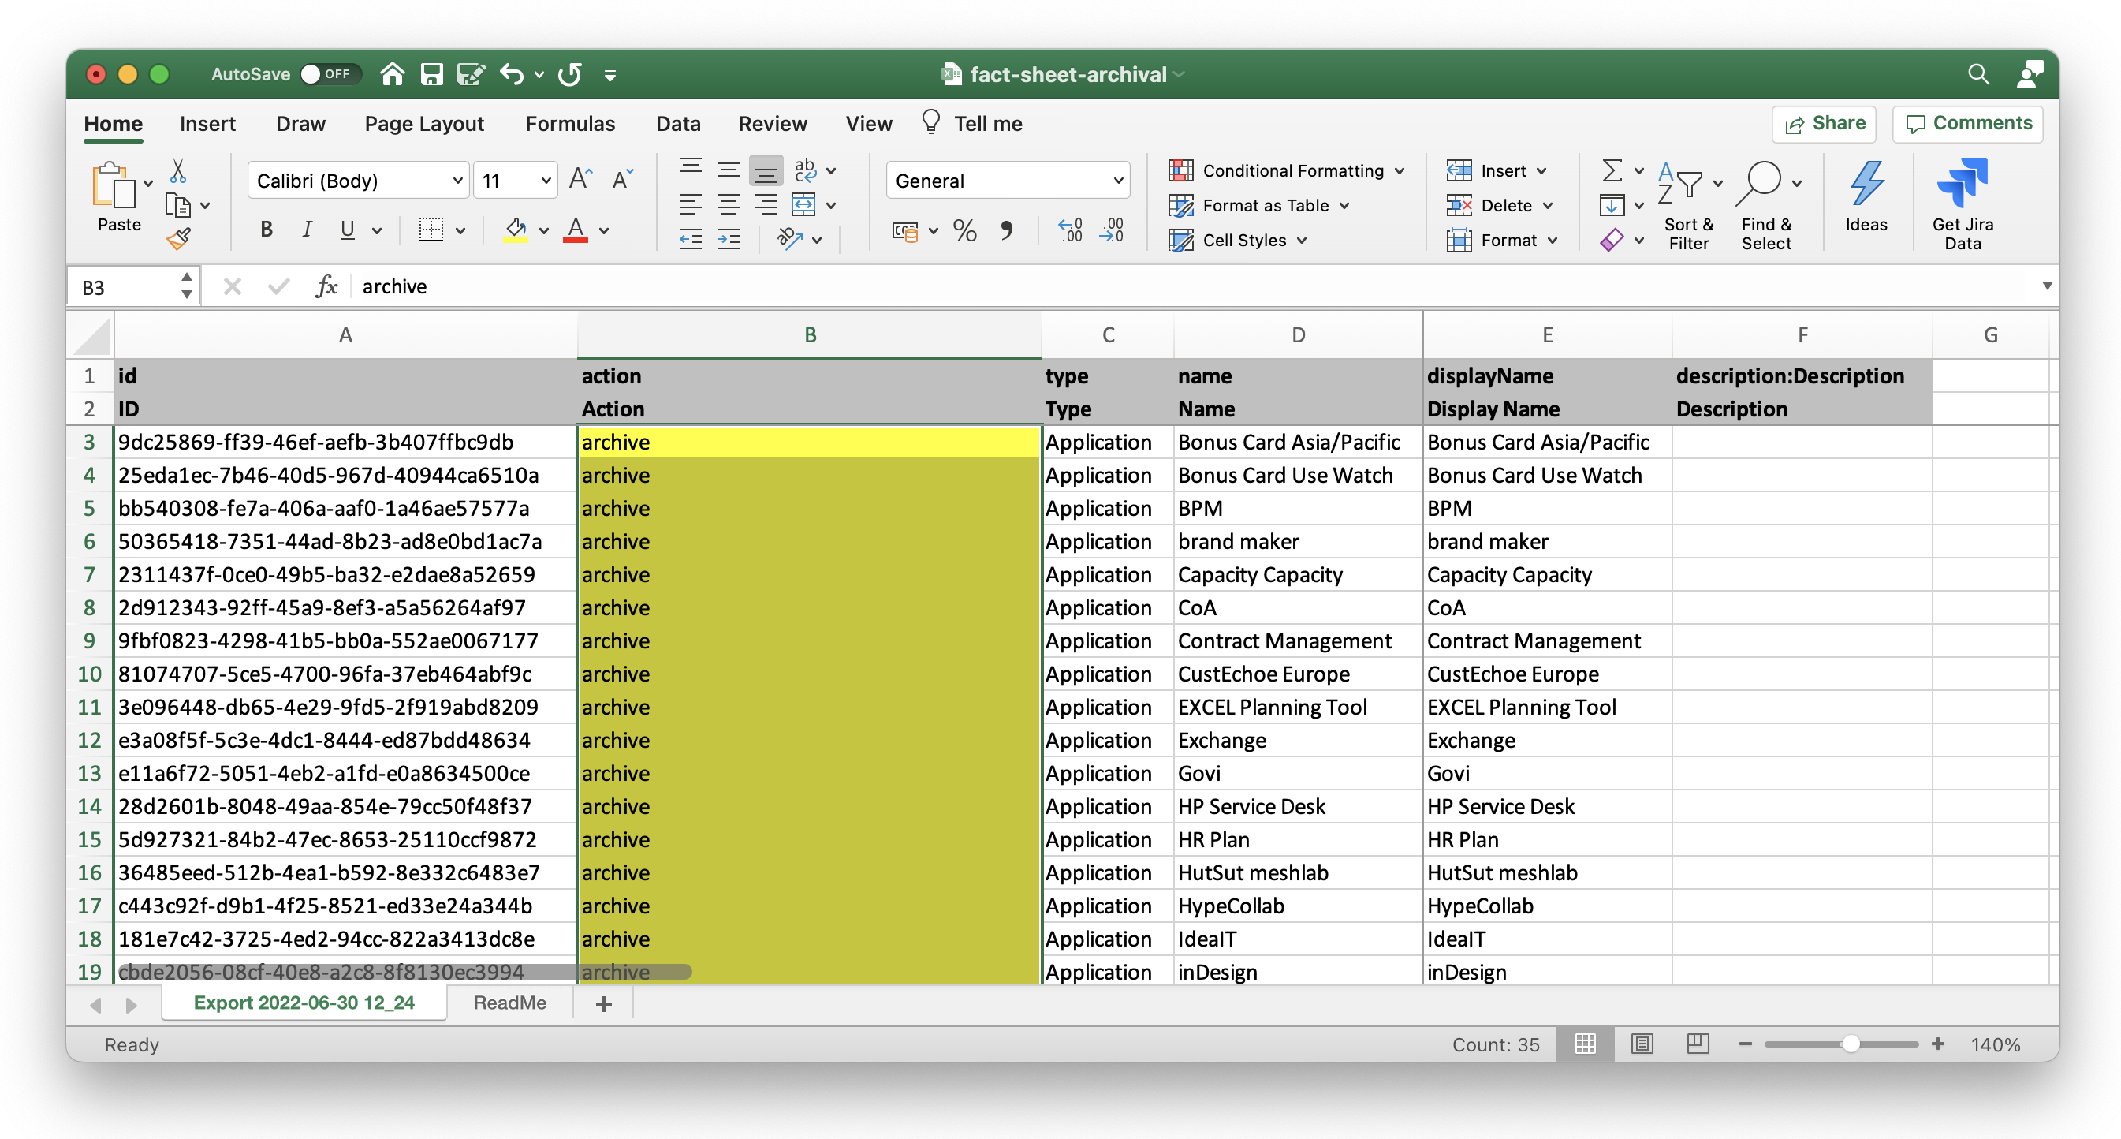
Task: Click the Increase Font Size icon
Action: click(x=580, y=179)
